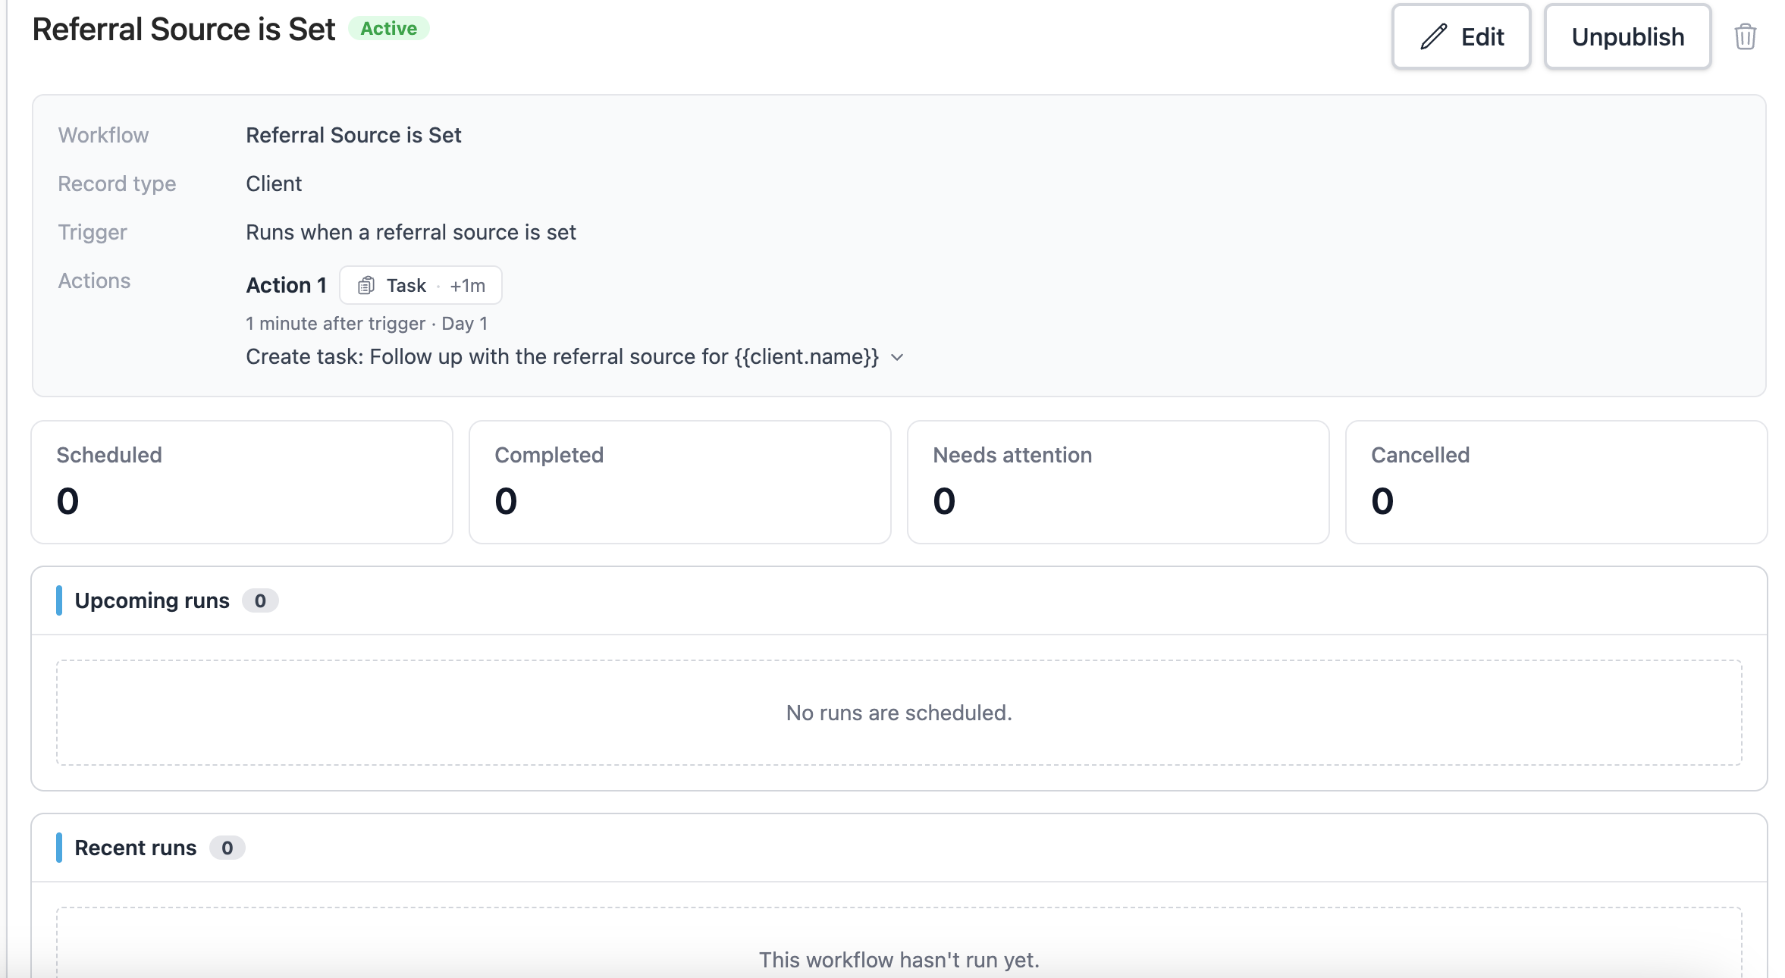
Task: View the Cancelled runs stat card
Action: (x=1557, y=482)
